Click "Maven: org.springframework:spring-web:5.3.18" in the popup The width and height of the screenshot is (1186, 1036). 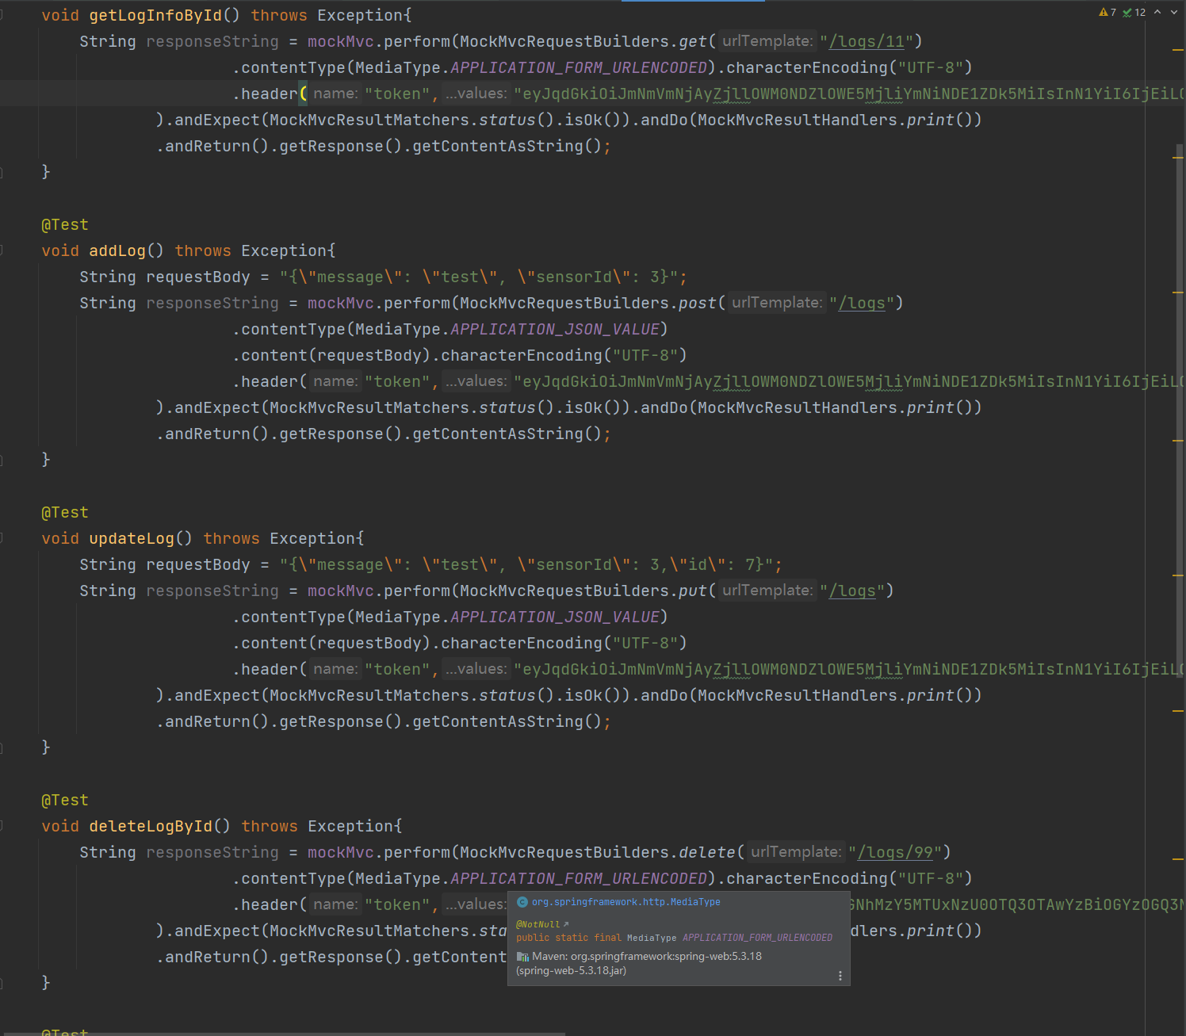coord(647,957)
